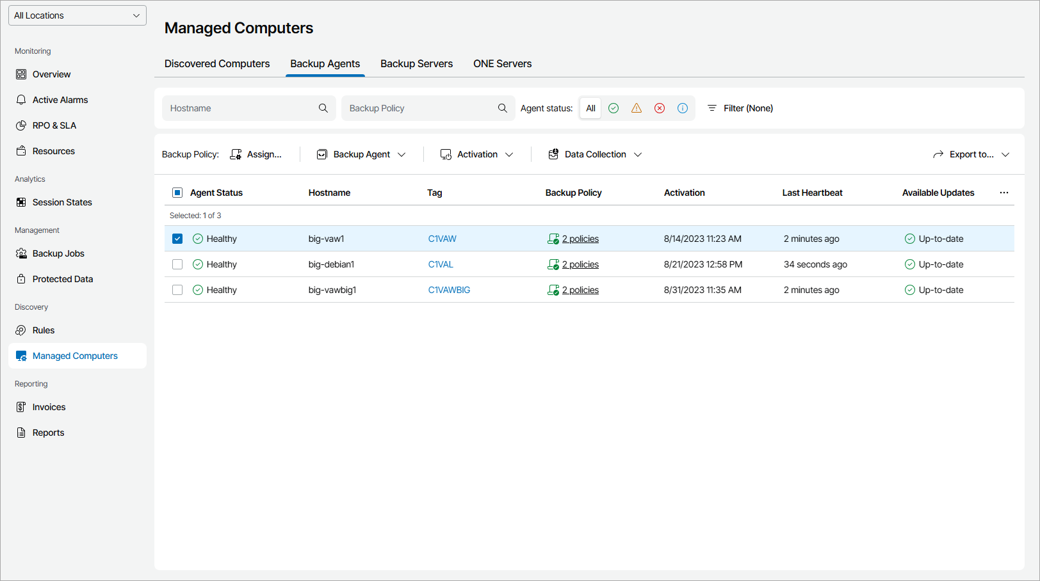1040x581 pixels.
Task: Click Assign backup policy button
Action: [x=256, y=154]
